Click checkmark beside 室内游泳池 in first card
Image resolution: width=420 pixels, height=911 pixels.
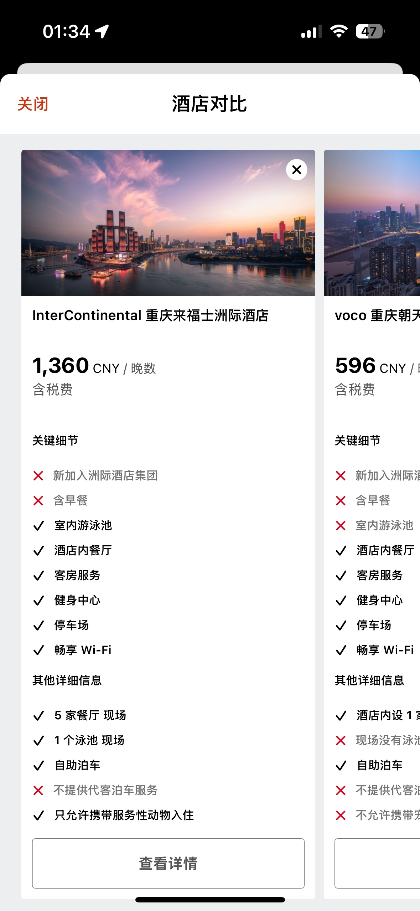point(38,525)
